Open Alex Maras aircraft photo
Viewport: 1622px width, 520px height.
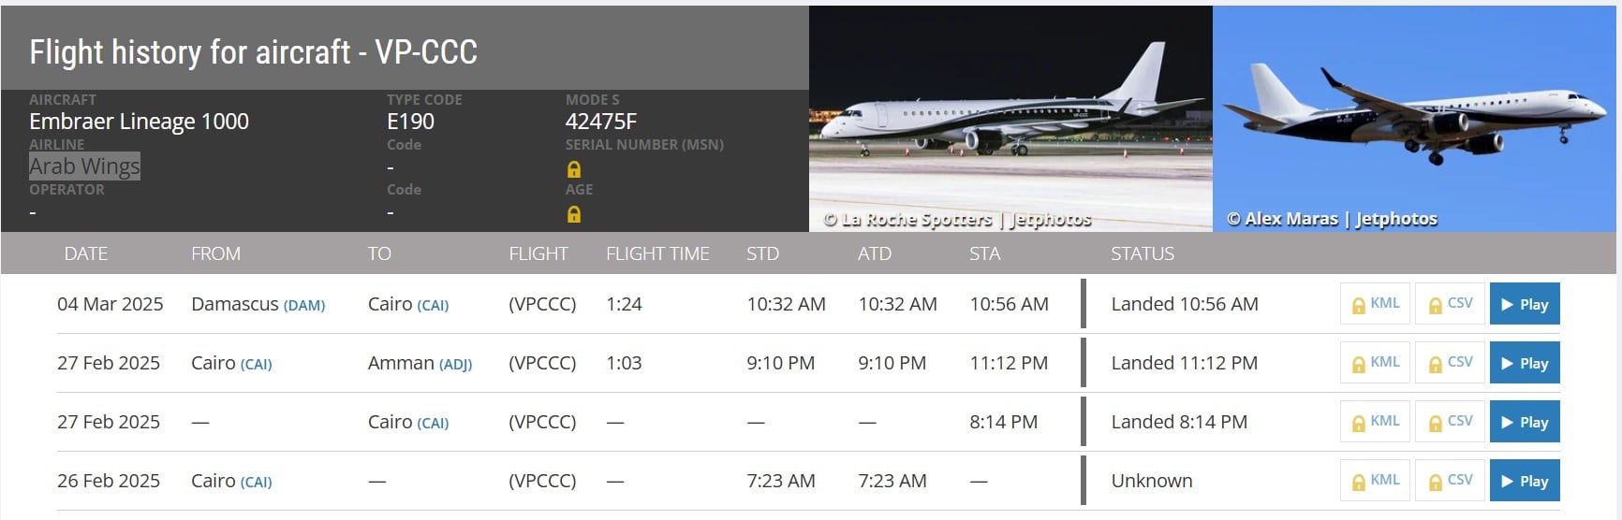point(1415,119)
